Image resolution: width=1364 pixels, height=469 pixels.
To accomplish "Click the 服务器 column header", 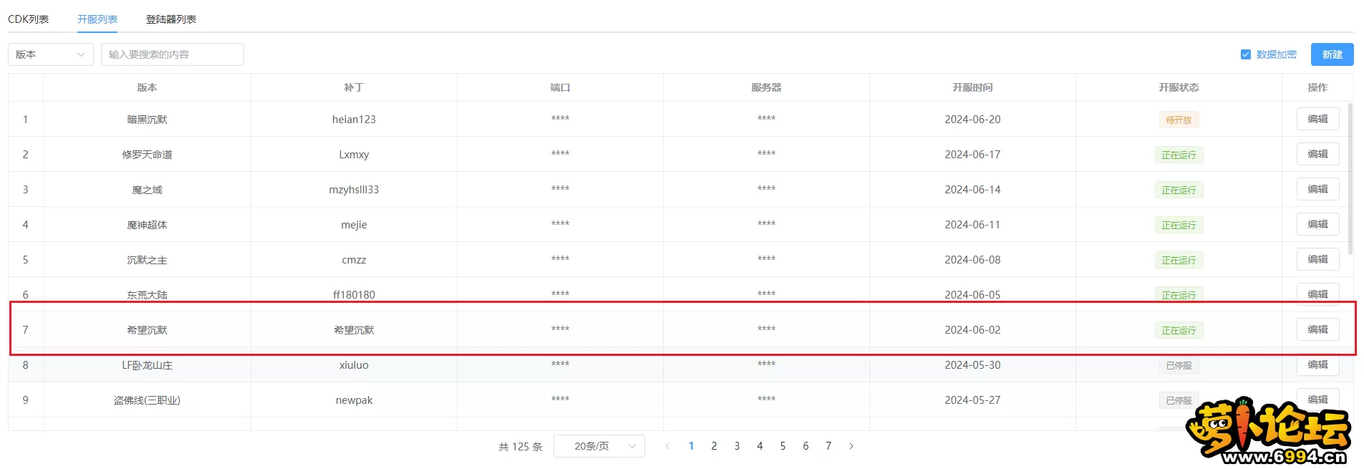I will [x=766, y=87].
